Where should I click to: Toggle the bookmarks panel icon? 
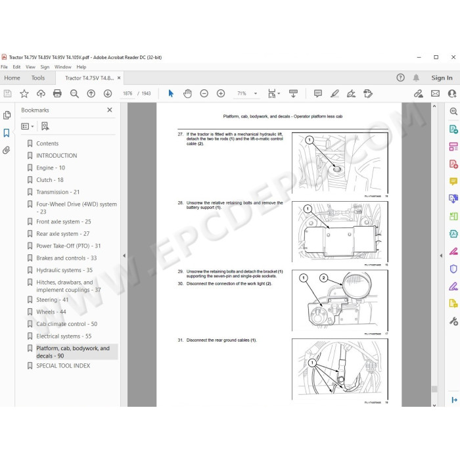(x=7, y=133)
